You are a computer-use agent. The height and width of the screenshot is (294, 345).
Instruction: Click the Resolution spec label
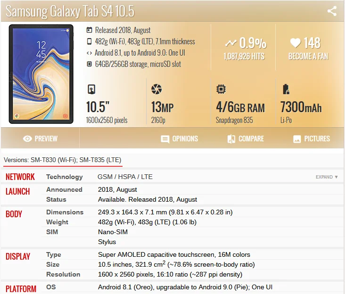(63, 274)
